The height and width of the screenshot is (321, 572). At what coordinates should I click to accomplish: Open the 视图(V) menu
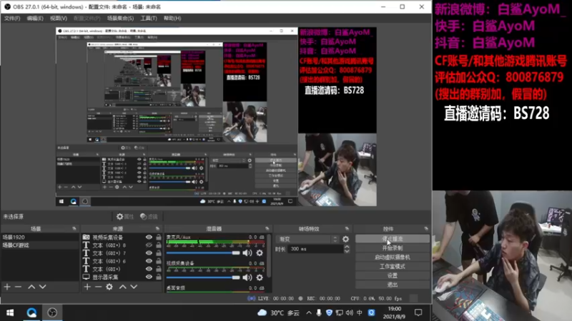coord(59,19)
